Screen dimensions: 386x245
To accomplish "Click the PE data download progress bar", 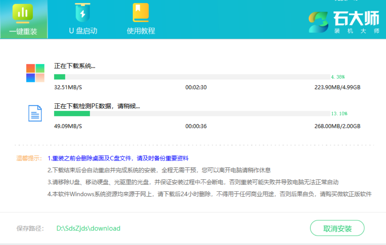I will point(192,113).
